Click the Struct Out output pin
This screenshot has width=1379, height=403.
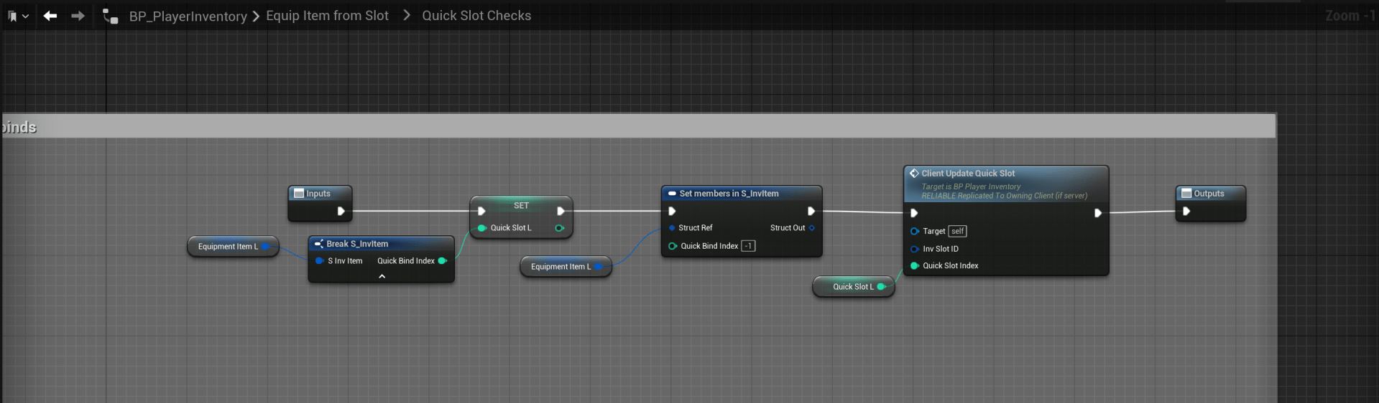coord(812,228)
